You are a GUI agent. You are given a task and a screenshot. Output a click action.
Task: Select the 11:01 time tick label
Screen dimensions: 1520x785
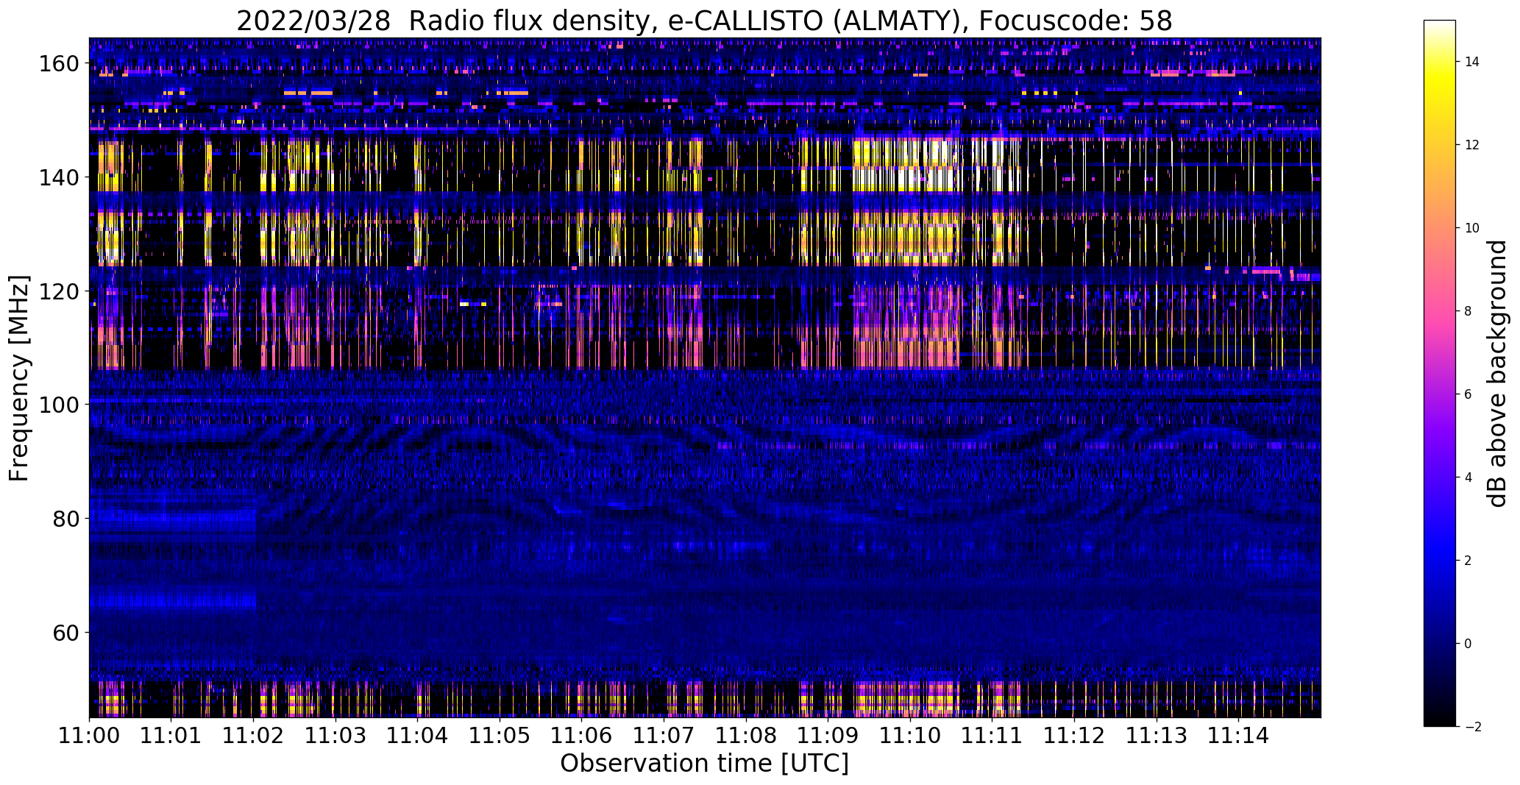click(x=171, y=735)
